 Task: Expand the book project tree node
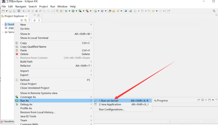[x=3, y=24]
